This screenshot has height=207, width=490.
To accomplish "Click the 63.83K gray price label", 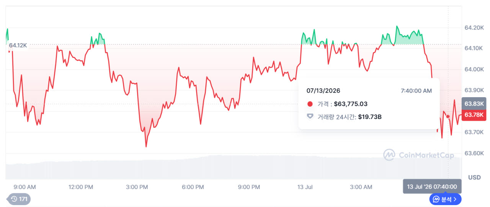I will pos(474,104).
